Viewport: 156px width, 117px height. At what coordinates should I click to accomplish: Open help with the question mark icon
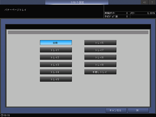click(x=152, y=2)
